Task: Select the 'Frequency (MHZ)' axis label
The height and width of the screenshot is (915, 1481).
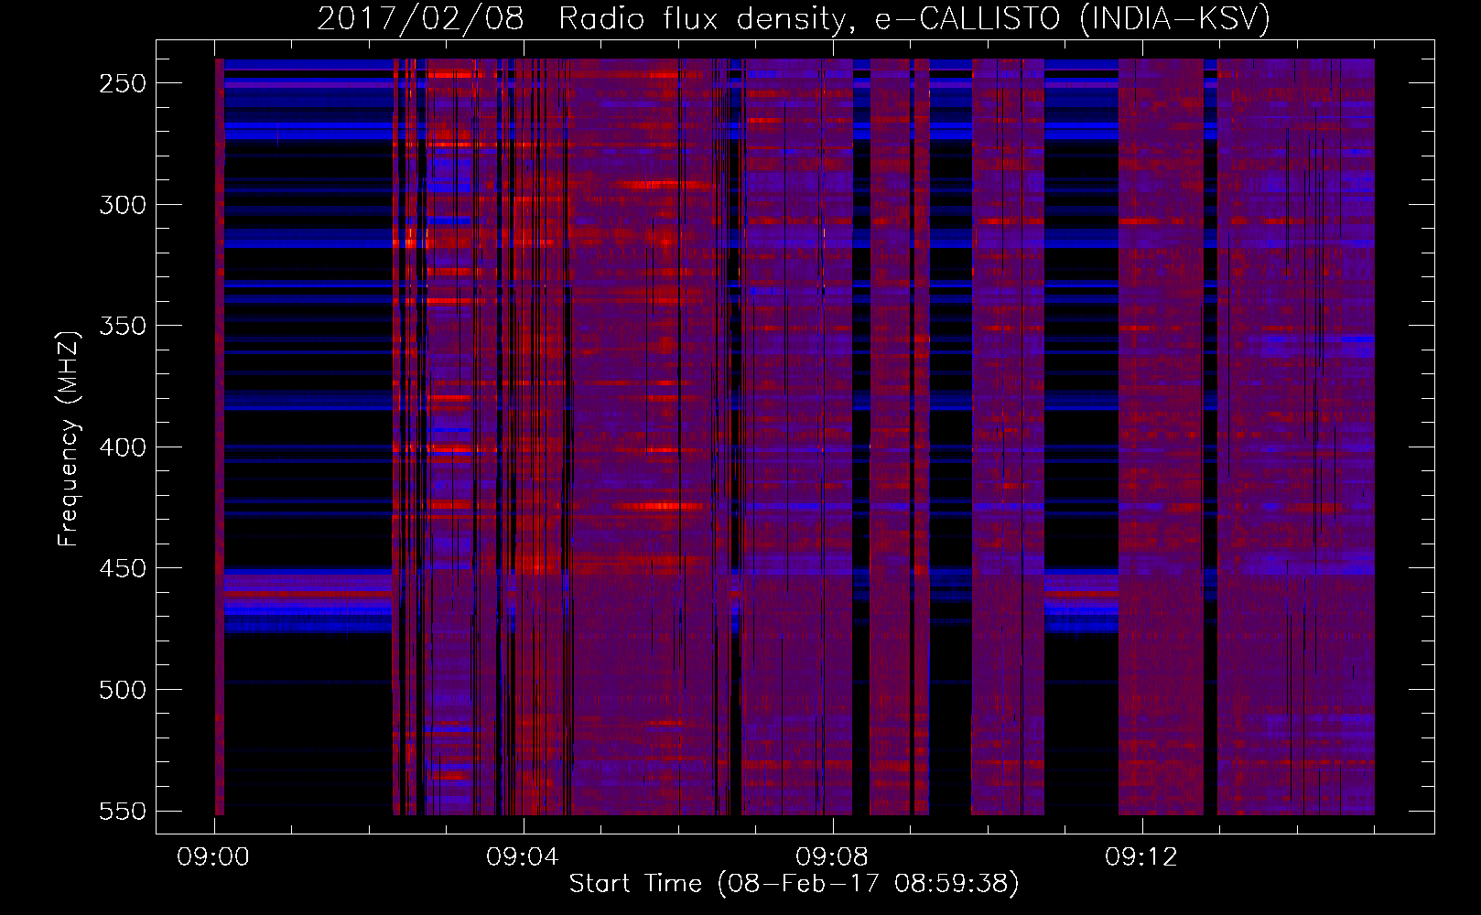Action: 69,439
